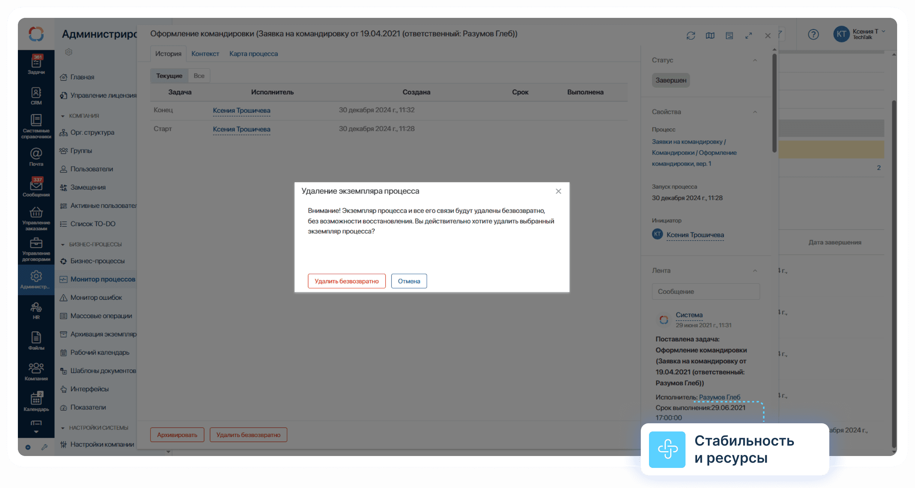Open Системные справочники in sidebar
Screen dimensions: 915x488
36,126
